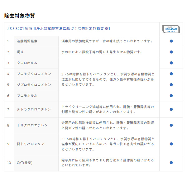Click the blue dot for トリクロロエチレン
187x187 pixels.
coord(171,125)
